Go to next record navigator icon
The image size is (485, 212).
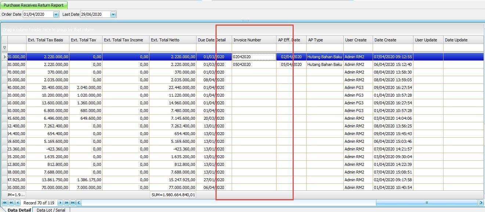coord(61,202)
